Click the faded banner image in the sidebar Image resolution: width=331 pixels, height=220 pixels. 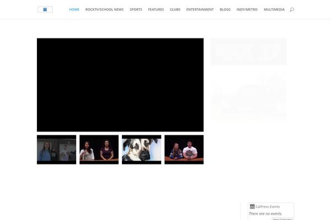[x=249, y=52]
